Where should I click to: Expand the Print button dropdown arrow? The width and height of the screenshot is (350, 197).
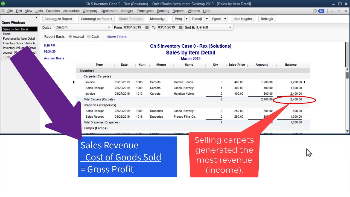[x=186, y=19]
